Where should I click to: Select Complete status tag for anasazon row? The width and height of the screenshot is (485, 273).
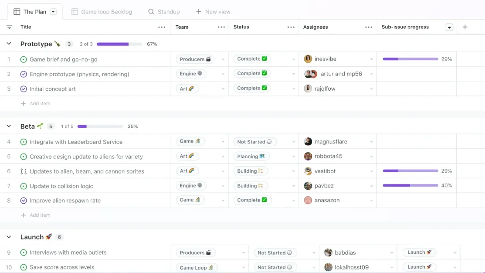(x=252, y=200)
